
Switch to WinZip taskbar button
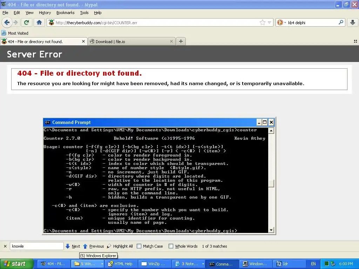pos(155,264)
